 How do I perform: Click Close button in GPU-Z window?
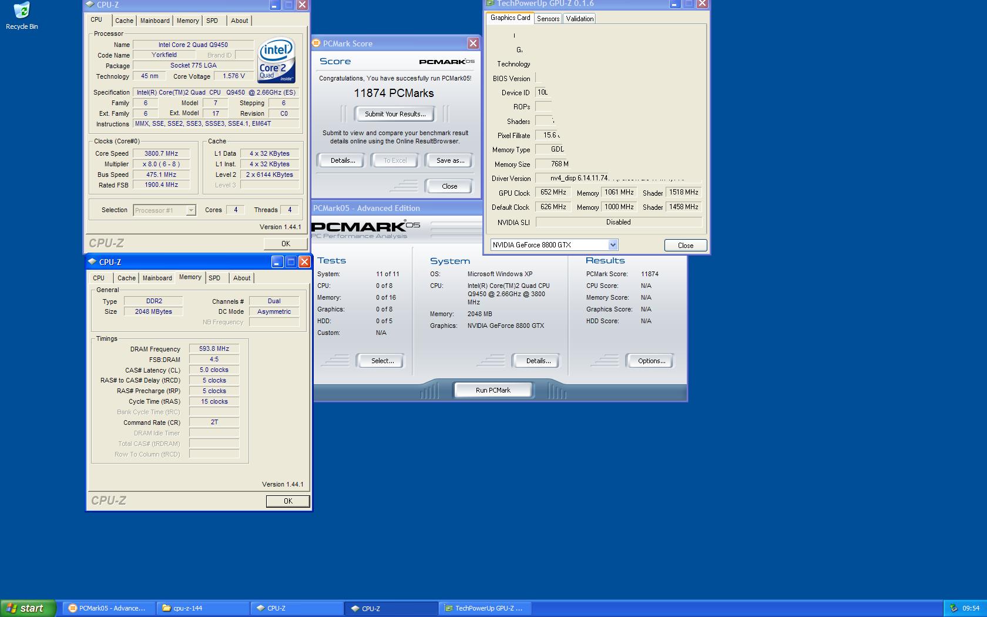coord(686,245)
